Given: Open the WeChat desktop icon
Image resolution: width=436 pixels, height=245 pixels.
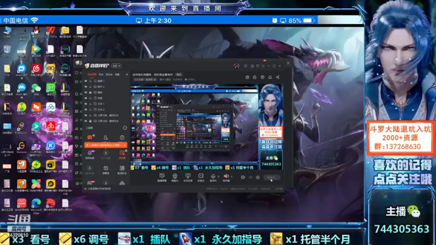Looking at the screenshot, I should (36, 89).
